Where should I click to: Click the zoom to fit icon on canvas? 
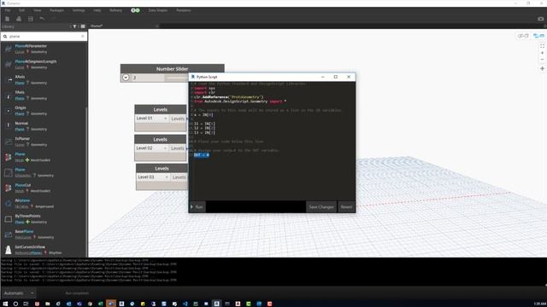coord(542,45)
